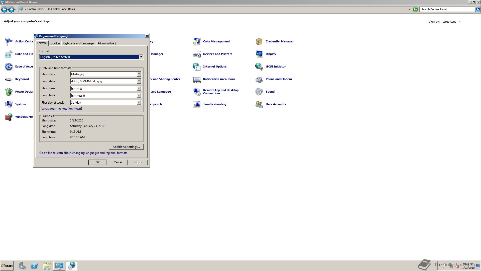Click the Start button
Image resolution: width=481 pixels, height=271 pixels.
click(7, 266)
